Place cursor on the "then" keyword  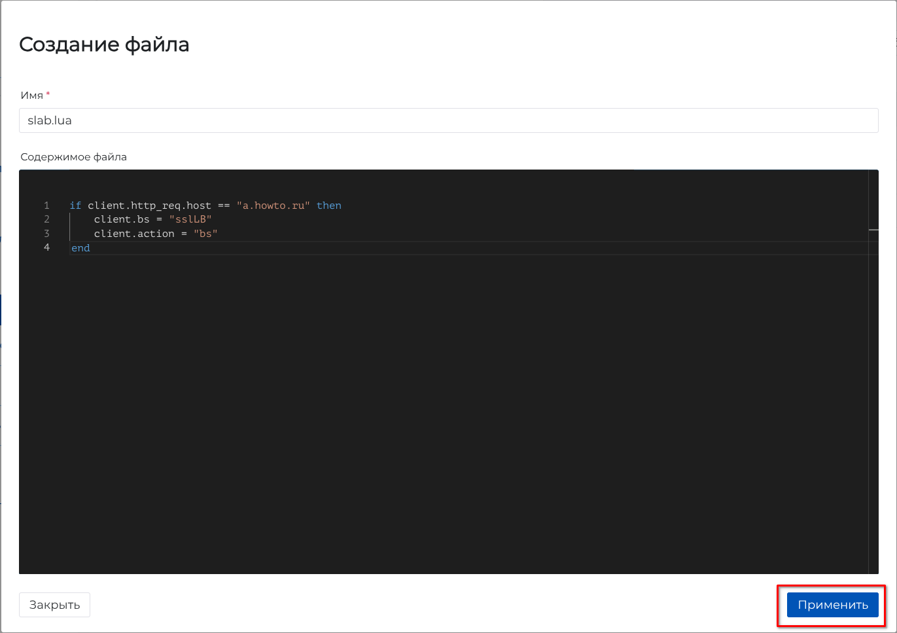click(x=328, y=206)
